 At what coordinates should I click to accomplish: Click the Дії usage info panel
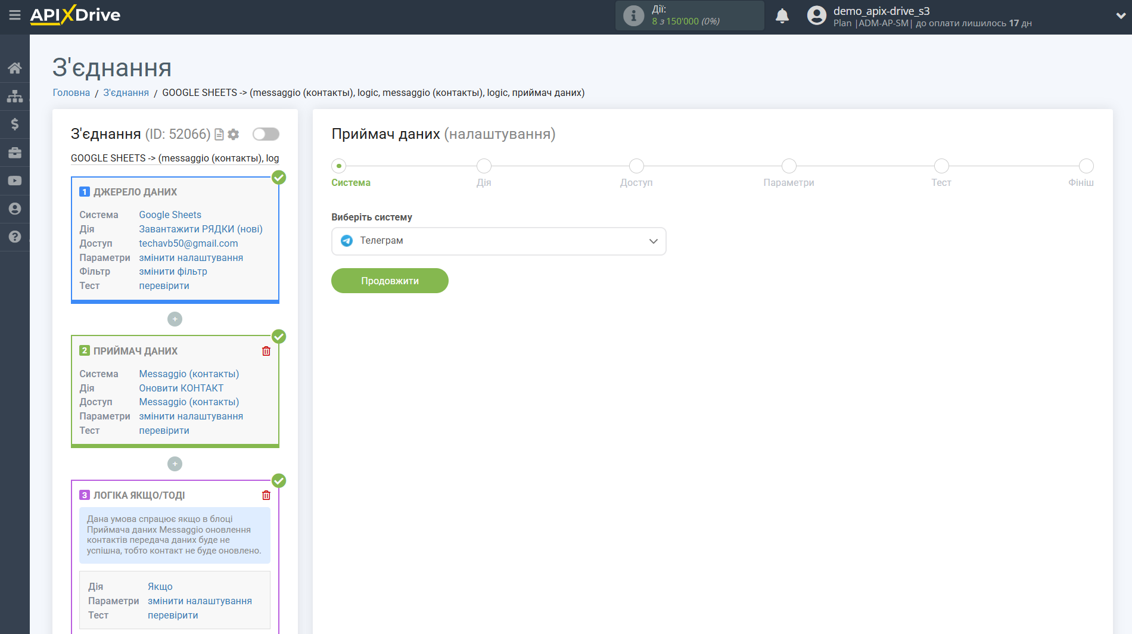coord(689,15)
